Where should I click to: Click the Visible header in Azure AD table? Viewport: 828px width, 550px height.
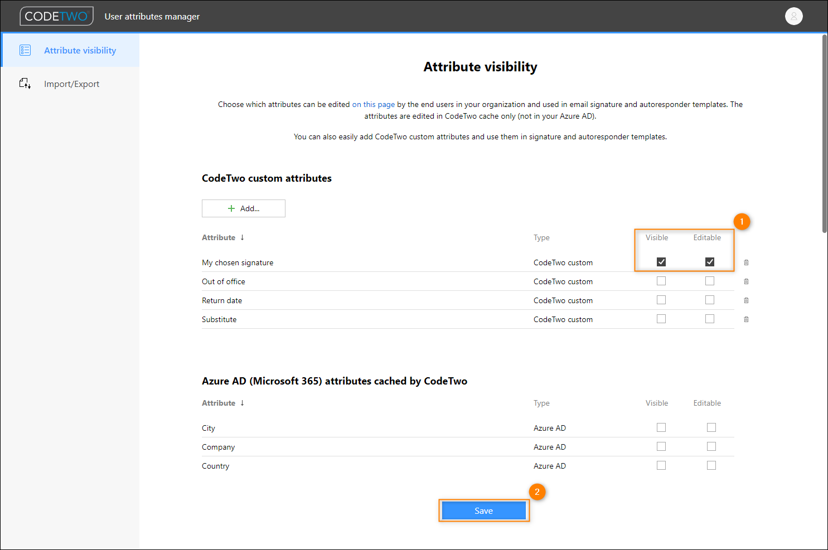click(x=657, y=403)
